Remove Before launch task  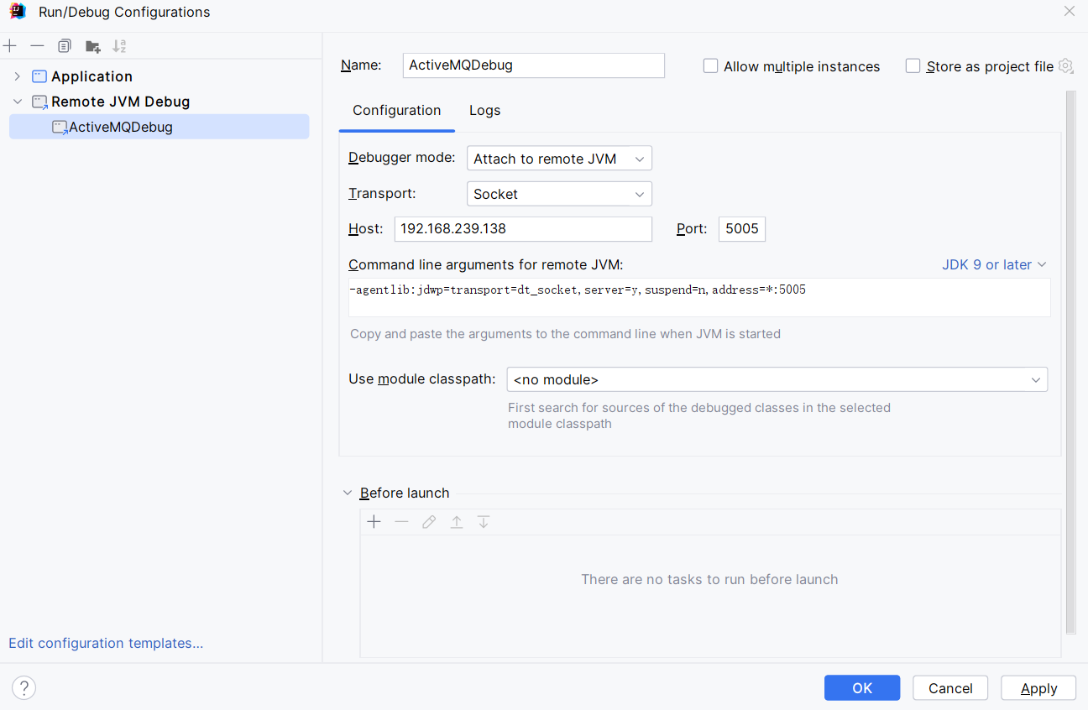(401, 522)
